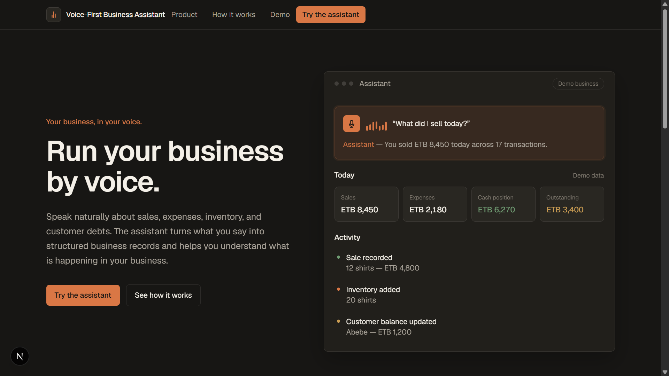Click the "What did I sell today?" query text
The height and width of the screenshot is (376, 669).
(x=431, y=124)
